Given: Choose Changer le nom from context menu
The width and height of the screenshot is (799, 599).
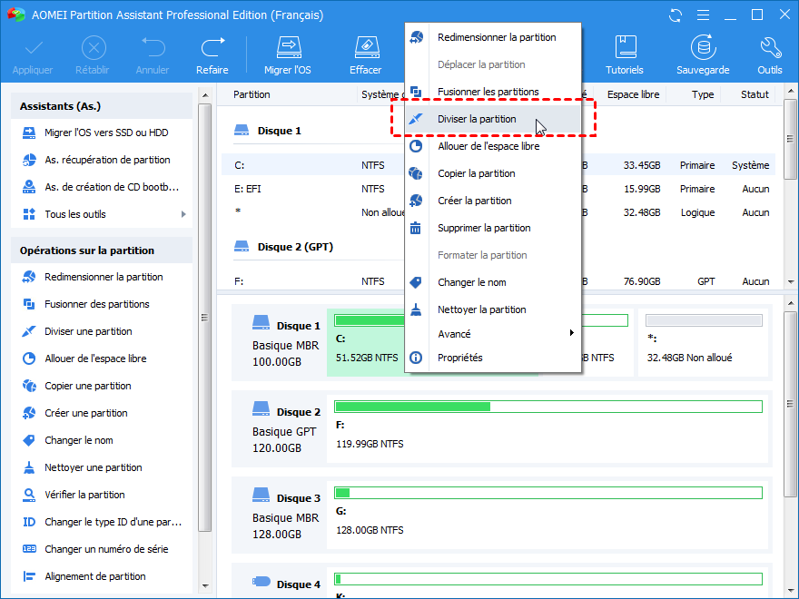Looking at the screenshot, I should click(x=493, y=282).
